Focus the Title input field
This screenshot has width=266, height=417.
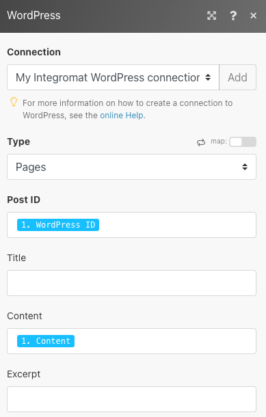132,283
